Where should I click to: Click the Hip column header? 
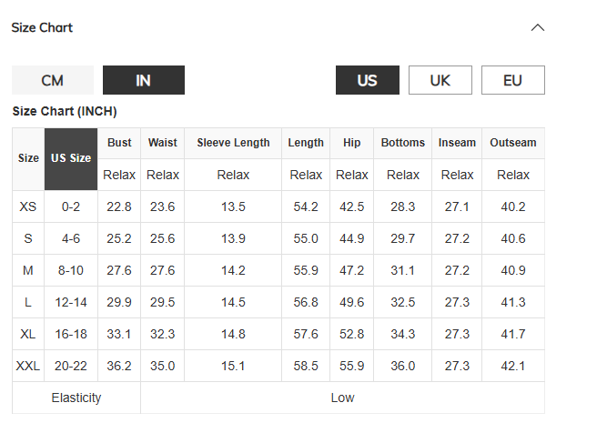click(x=351, y=143)
